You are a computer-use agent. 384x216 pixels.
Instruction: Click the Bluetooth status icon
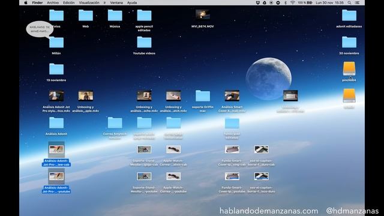point(286,2)
